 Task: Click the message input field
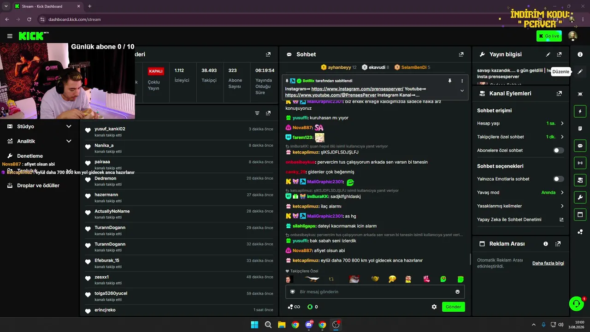coord(375,291)
